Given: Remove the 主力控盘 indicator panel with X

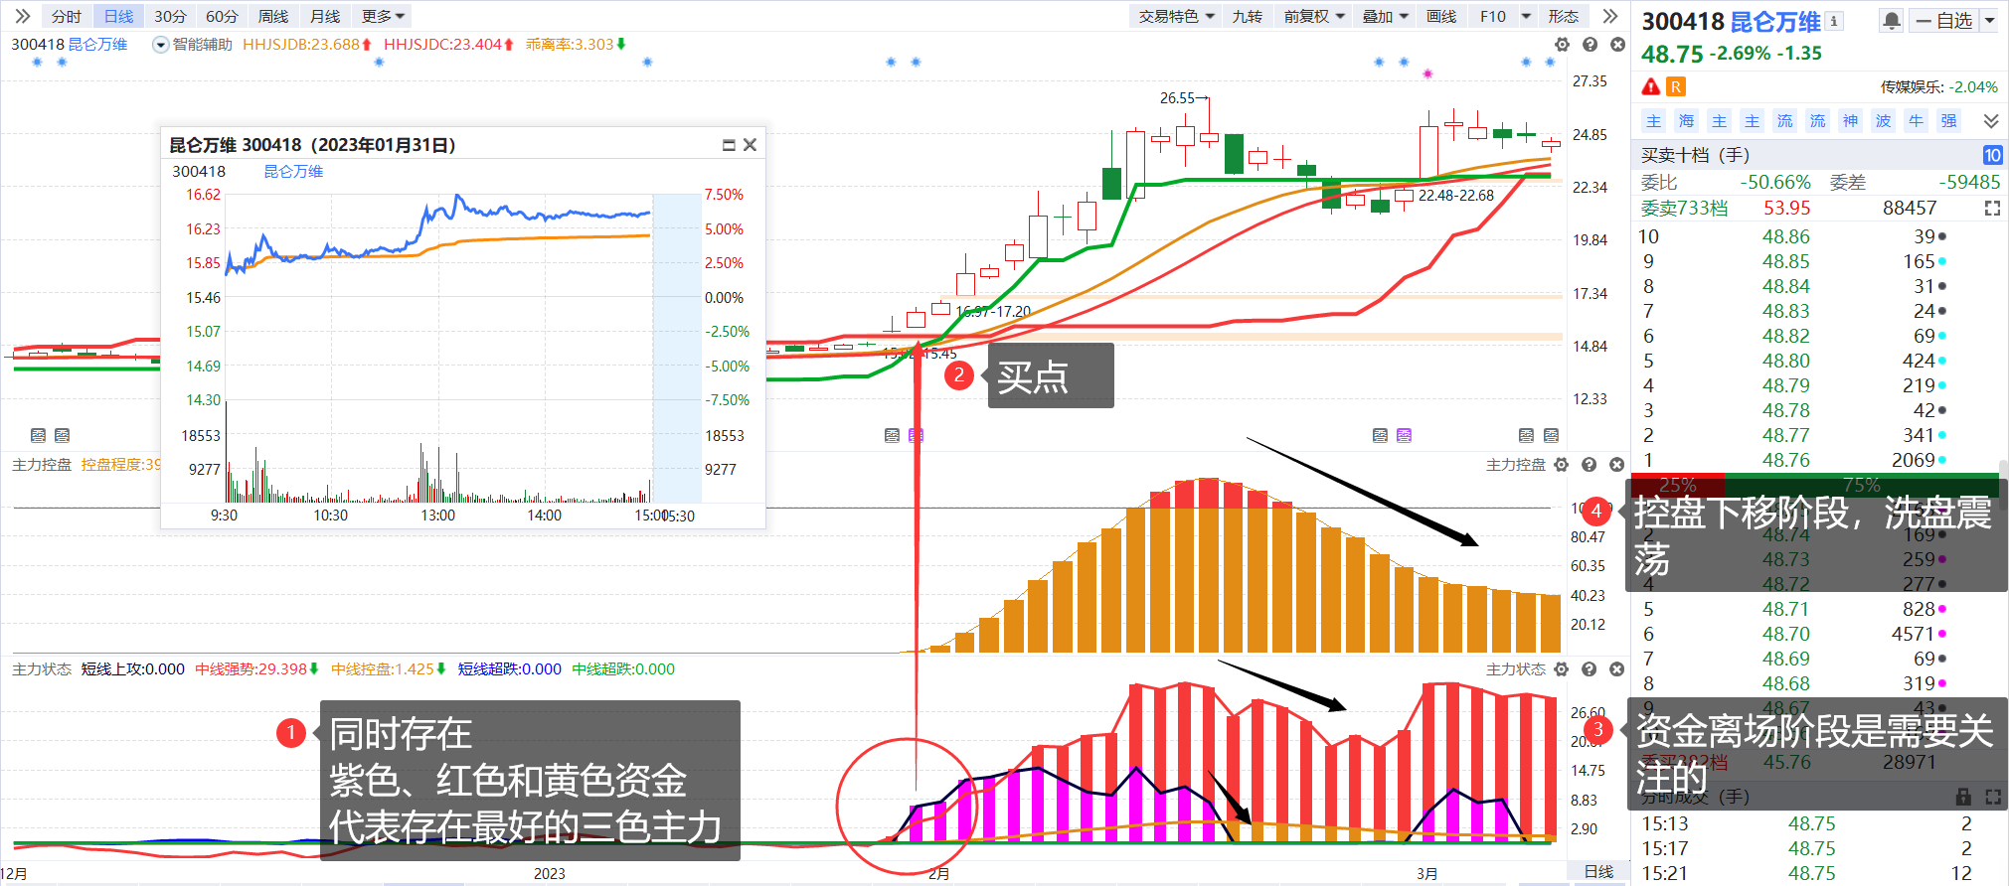Looking at the screenshot, I should point(1616,465).
